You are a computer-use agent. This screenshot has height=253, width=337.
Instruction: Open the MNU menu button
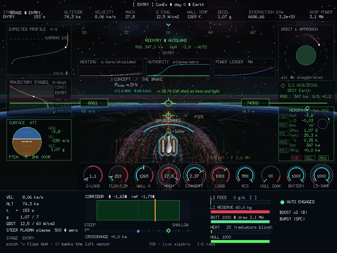pos(323,158)
